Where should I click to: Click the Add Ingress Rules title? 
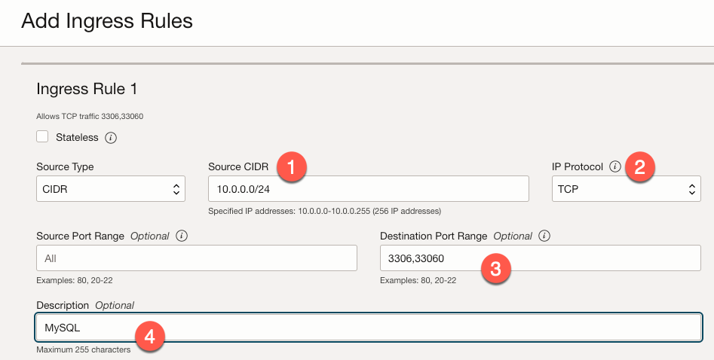(x=107, y=21)
